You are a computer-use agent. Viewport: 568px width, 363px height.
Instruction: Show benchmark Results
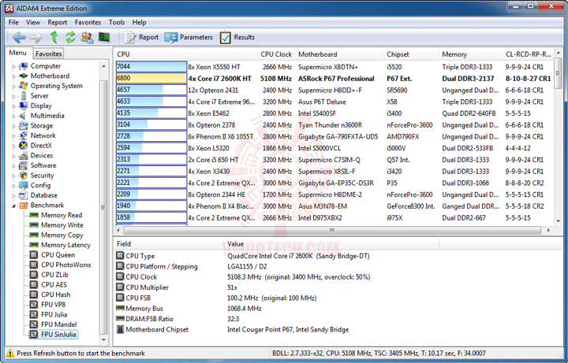(x=237, y=37)
